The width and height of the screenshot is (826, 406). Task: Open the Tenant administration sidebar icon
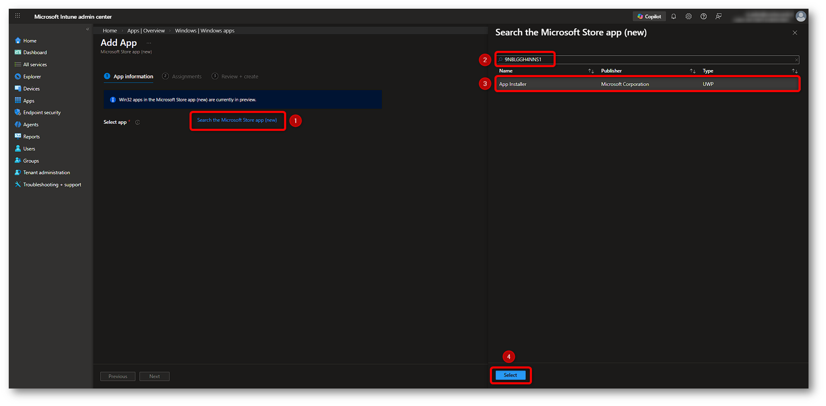18,172
